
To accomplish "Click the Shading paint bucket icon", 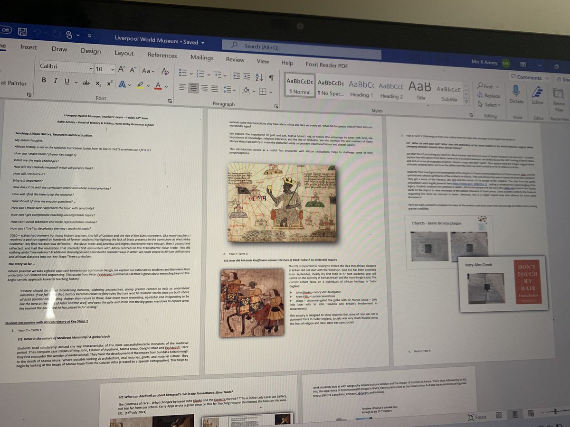I will pyautogui.click(x=246, y=90).
